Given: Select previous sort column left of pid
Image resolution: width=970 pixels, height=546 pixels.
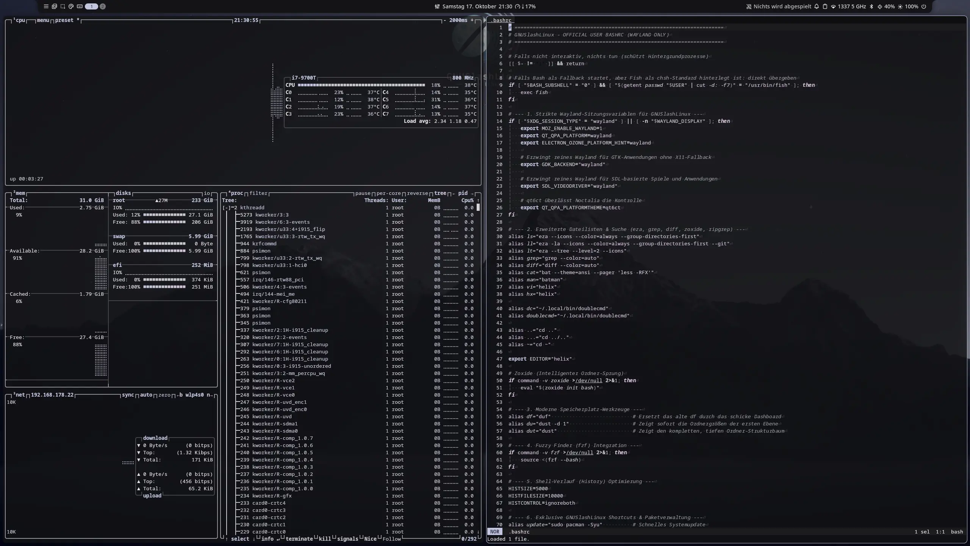Looking at the screenshot, I should [x=454, y=193].
